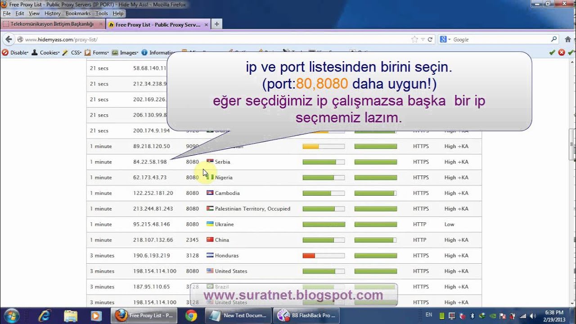Bookmark this page with the star icon

coord(414,40)
